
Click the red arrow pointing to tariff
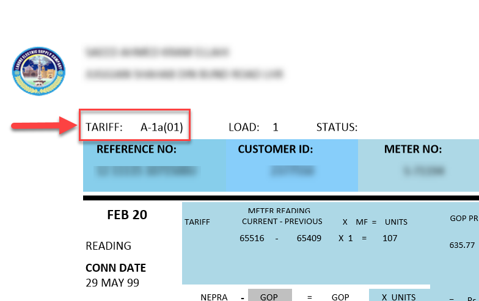[x=45, y=125]
